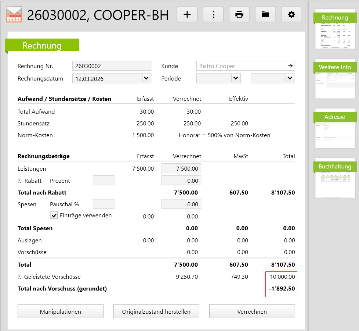Click the plus icon to add new
The width and height of the screenshot is (359, 331).
click(187, 14)
